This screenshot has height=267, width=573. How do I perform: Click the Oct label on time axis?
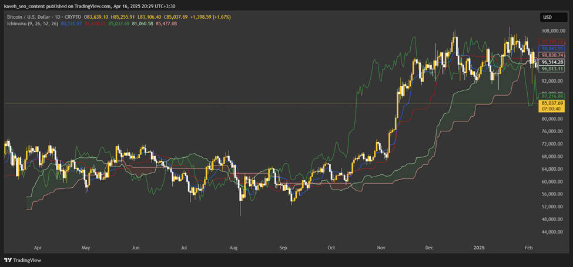coord(331,248)
